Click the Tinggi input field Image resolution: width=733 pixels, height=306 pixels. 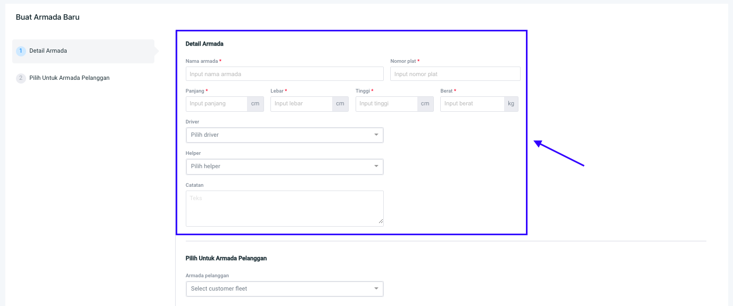(386, 104)
